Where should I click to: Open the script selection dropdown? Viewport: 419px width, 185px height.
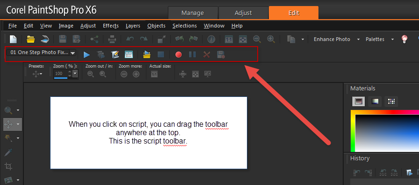click(72, 53)
